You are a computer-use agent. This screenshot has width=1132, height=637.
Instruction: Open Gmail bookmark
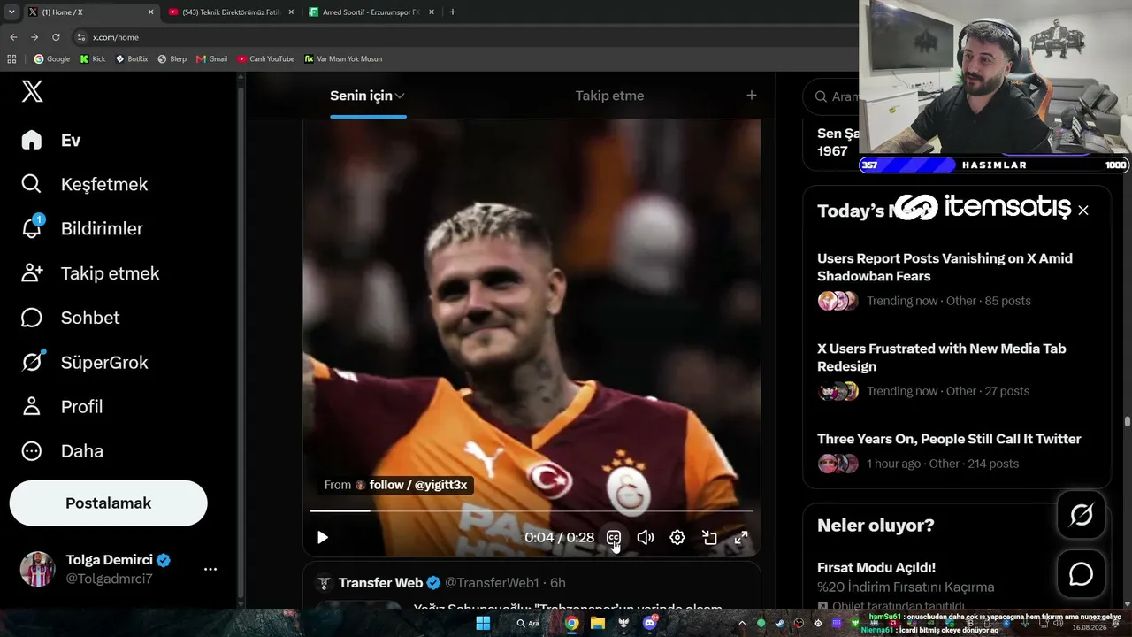coord(212,58)
